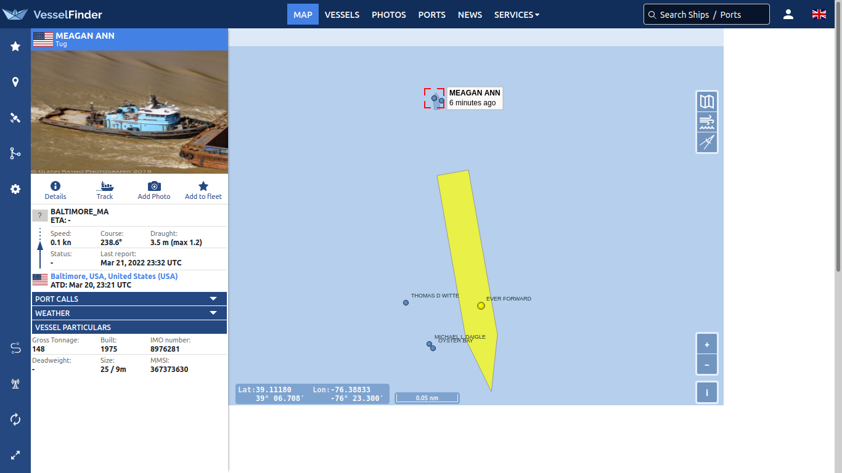This screenshot has width=842, height=473.
Task: Toggle the wind and waves weather layer
Action: [x=707, y=122]
